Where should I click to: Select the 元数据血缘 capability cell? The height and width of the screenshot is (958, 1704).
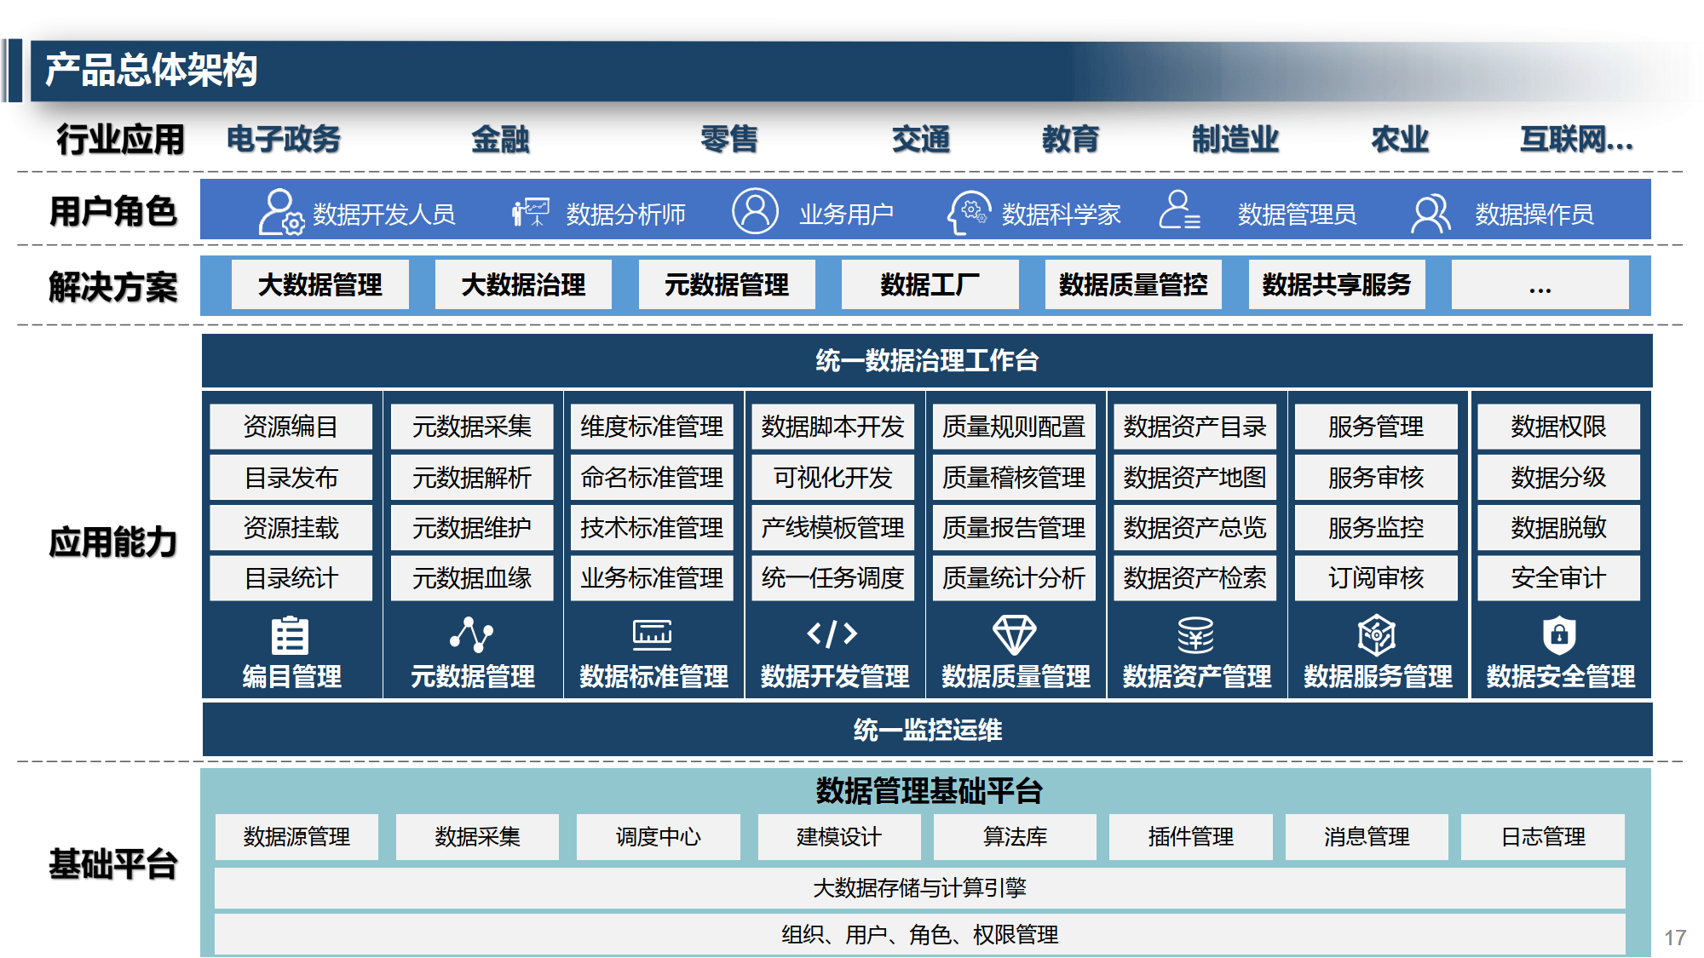tap(471, 578)
